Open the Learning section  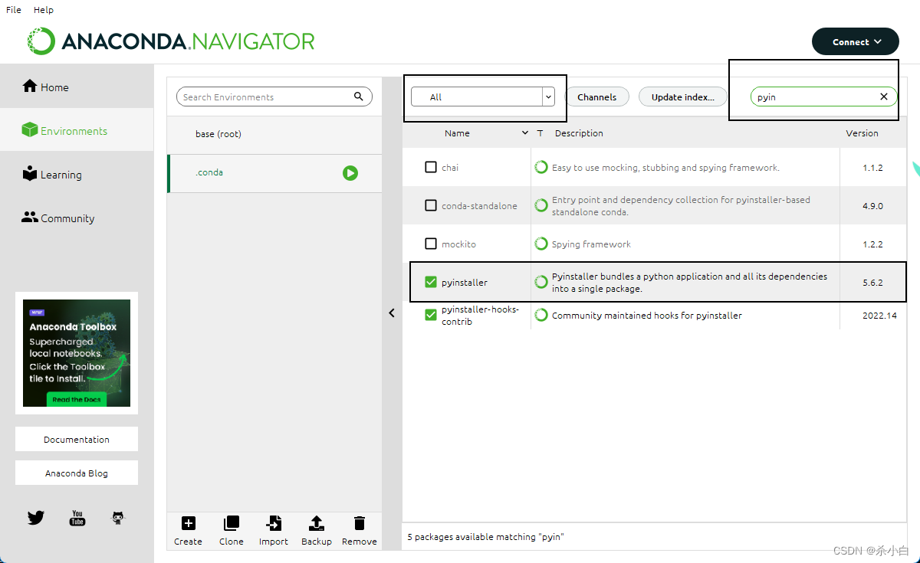tap(77, 174)
